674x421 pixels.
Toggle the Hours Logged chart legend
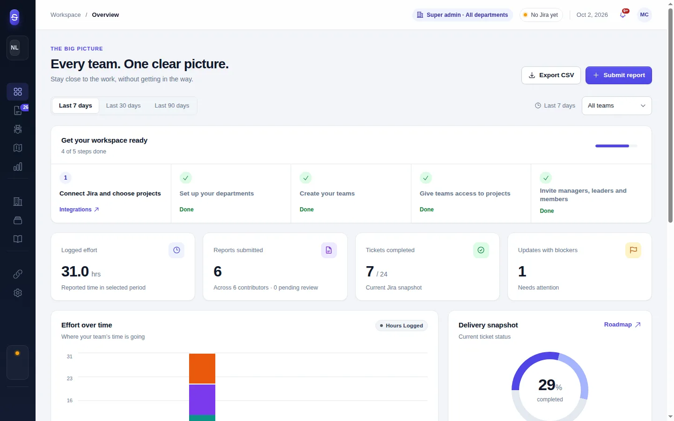pyautogui.click(x=402, y=326)
